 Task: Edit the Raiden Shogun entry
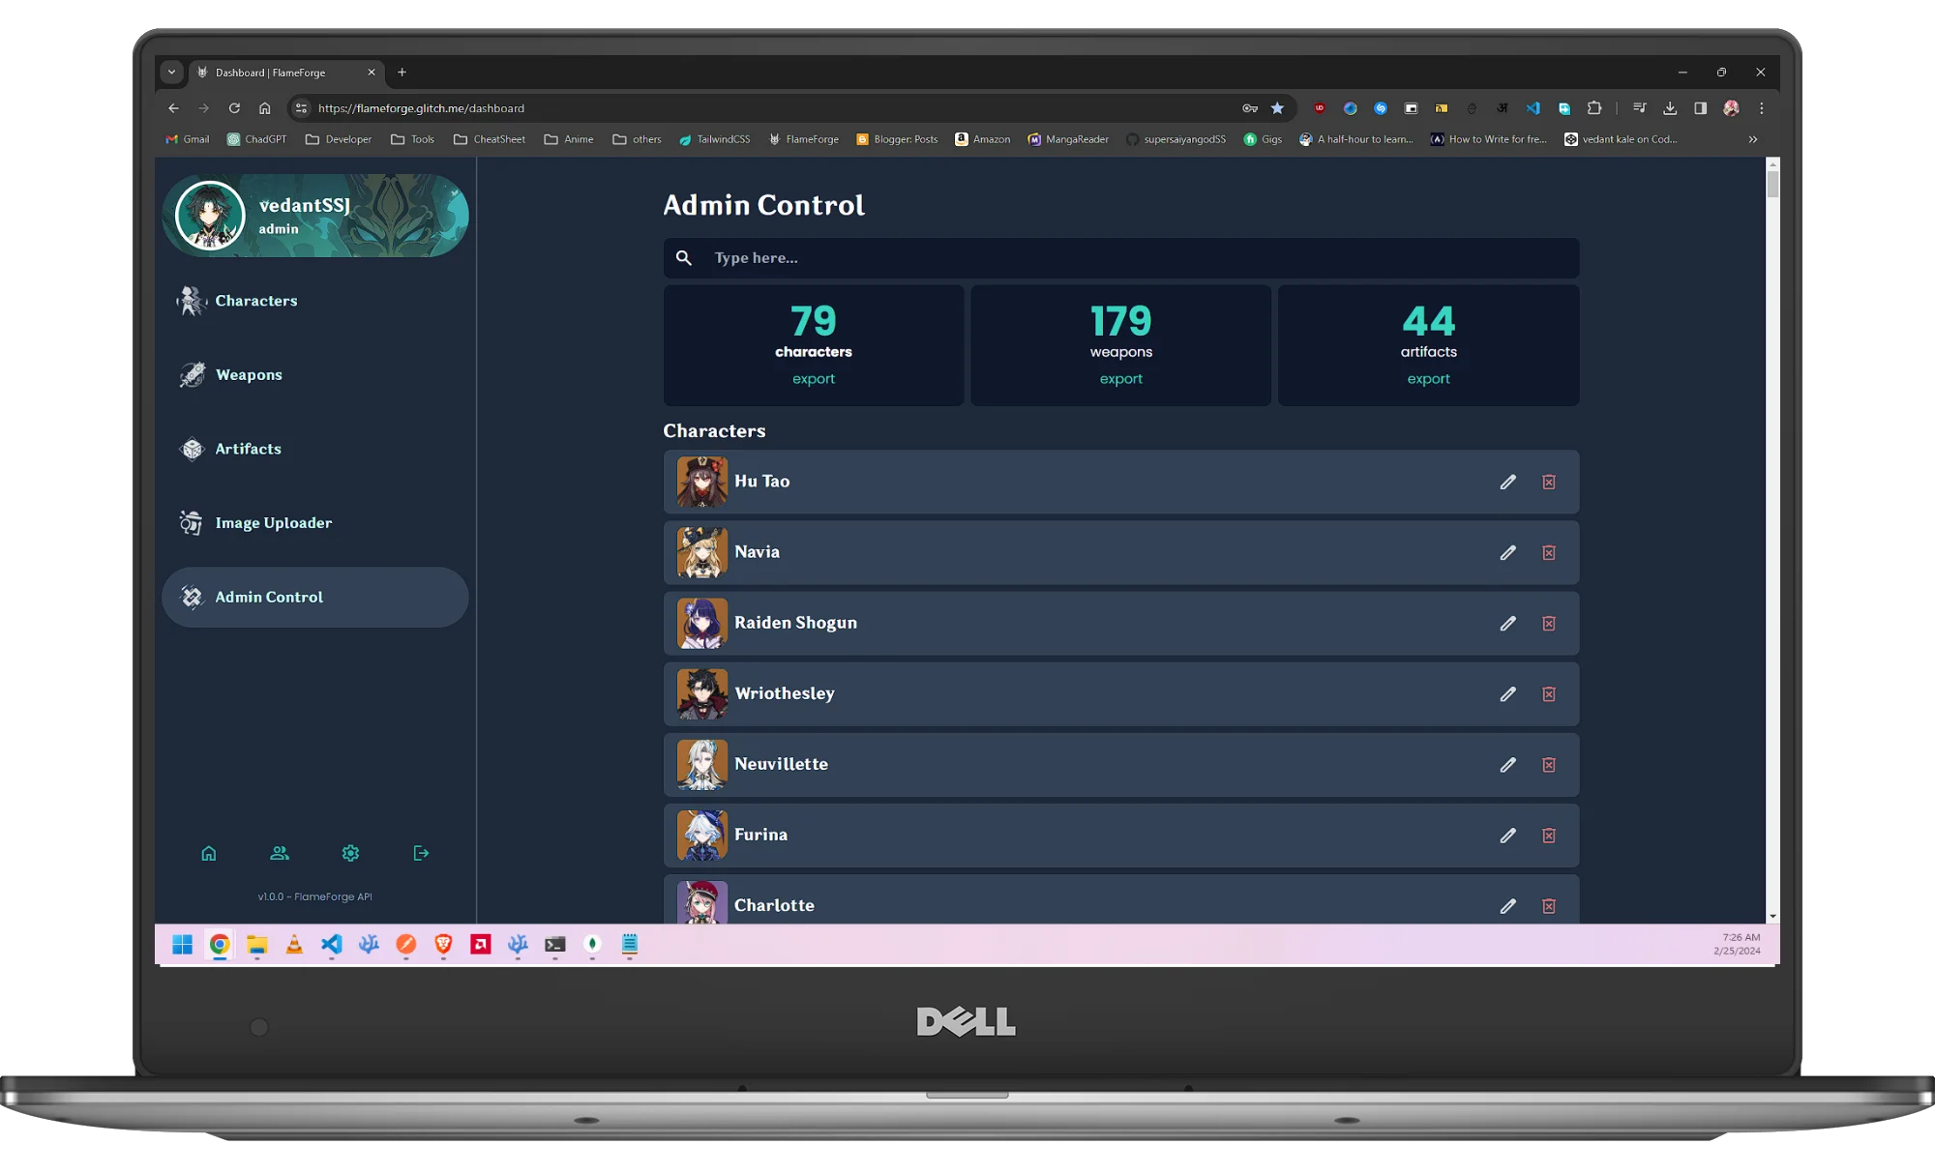1507,623
